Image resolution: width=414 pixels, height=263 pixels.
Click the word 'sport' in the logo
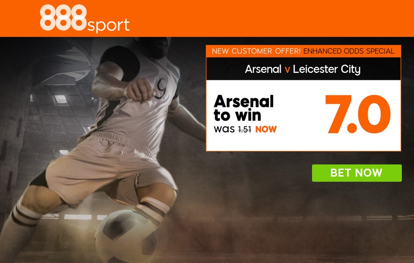tap(108, 26)
